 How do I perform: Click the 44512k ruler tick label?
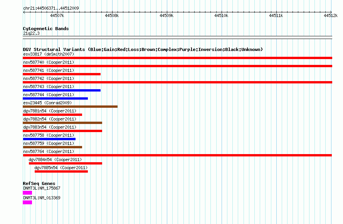click(331, 15)
